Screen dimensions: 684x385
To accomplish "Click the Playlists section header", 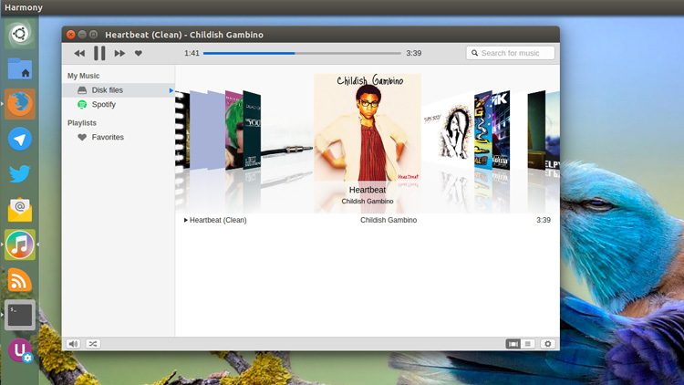I will click(82, 123).
